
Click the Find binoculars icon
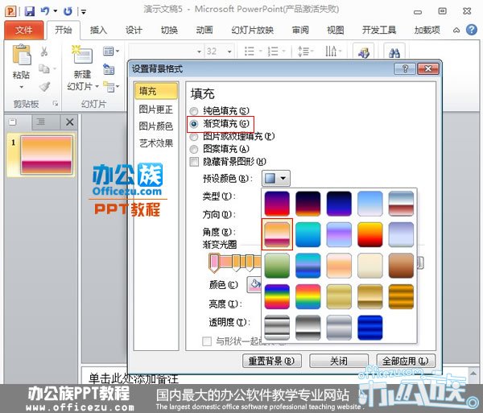[x=394, y=53]
